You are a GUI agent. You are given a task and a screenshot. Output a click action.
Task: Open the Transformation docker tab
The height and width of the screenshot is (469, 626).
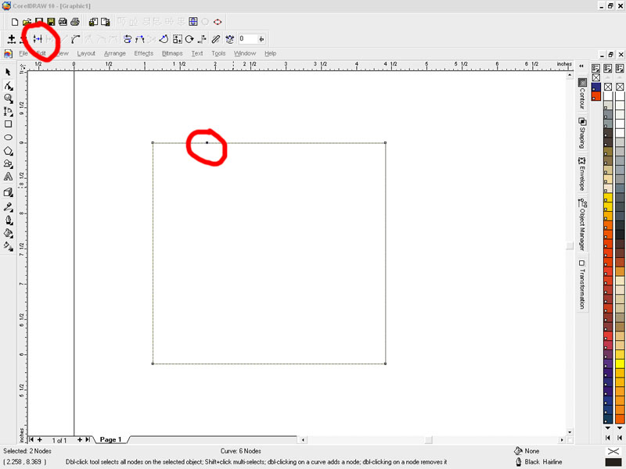pyautogui.click(x=582, y=285)
